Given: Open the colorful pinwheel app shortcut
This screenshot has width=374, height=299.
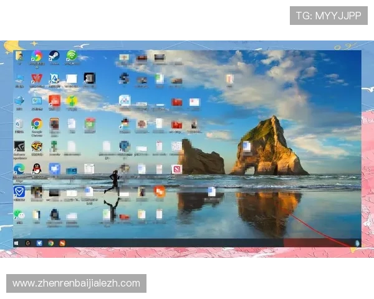Looking at the screenshot, I should pos(37,57).
